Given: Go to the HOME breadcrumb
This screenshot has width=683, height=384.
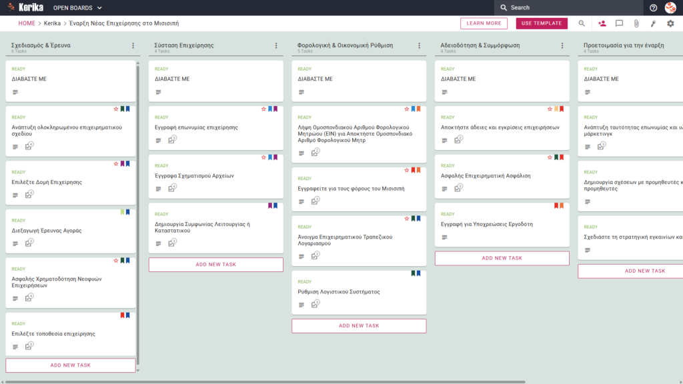Looking at the screenshot, I should 27,23.
